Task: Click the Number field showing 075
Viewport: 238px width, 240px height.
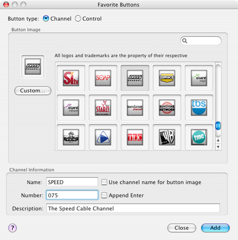Action: tap(72, 195)
